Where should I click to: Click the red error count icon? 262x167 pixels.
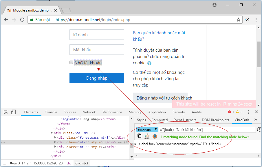click(230, 112)
